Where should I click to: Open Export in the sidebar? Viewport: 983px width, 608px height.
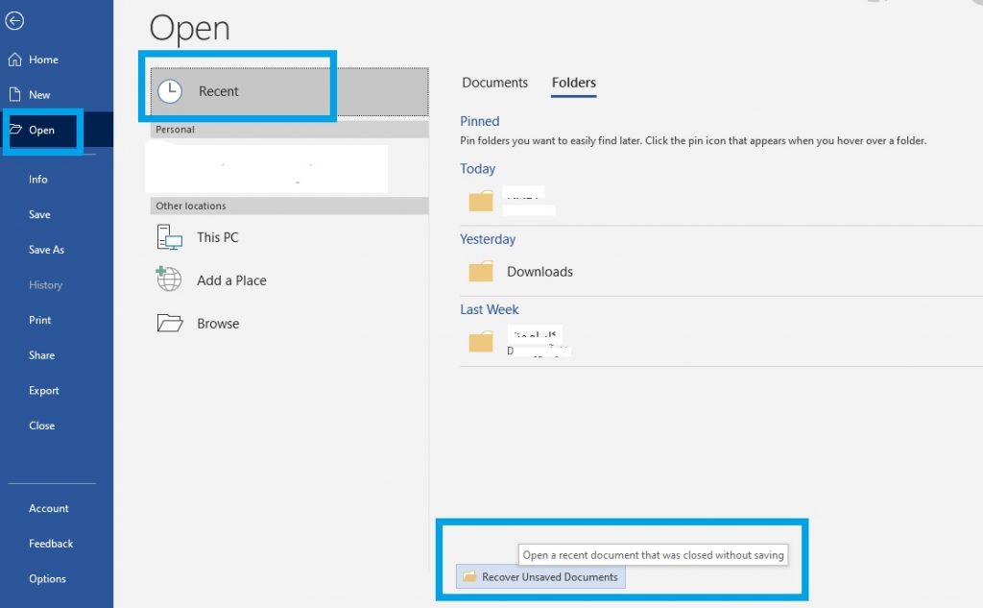43,390
